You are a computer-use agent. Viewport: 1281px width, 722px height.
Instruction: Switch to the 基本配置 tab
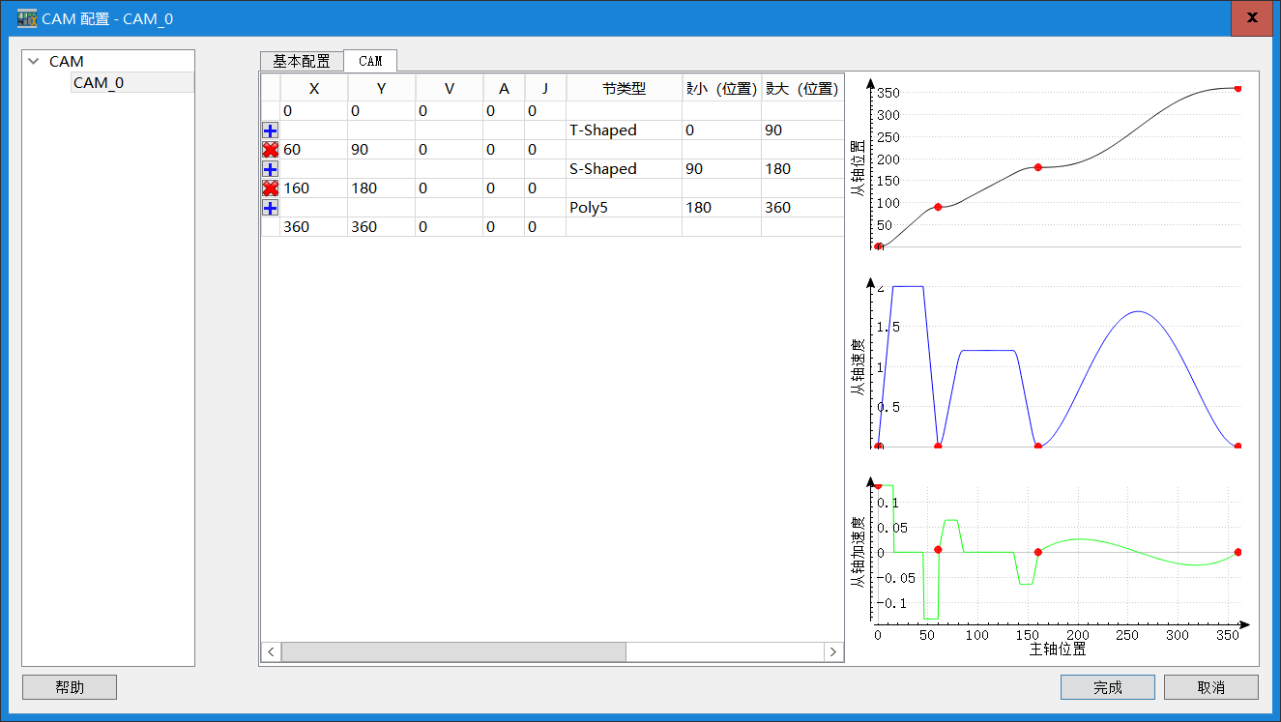301,61
